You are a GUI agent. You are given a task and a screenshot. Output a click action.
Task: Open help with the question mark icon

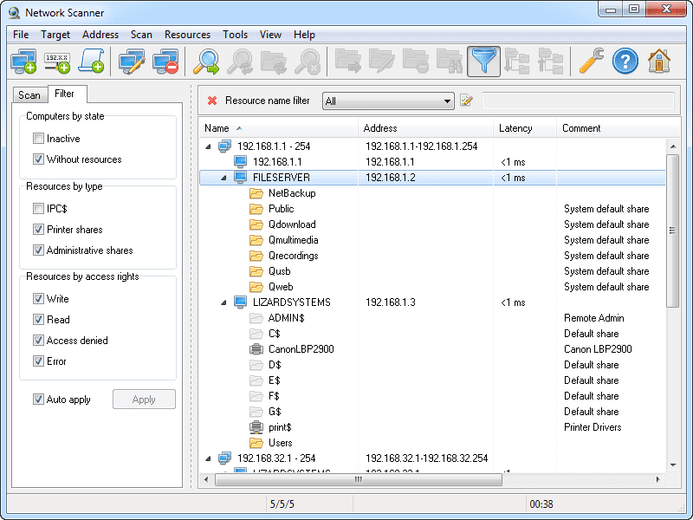coord(625,62)
